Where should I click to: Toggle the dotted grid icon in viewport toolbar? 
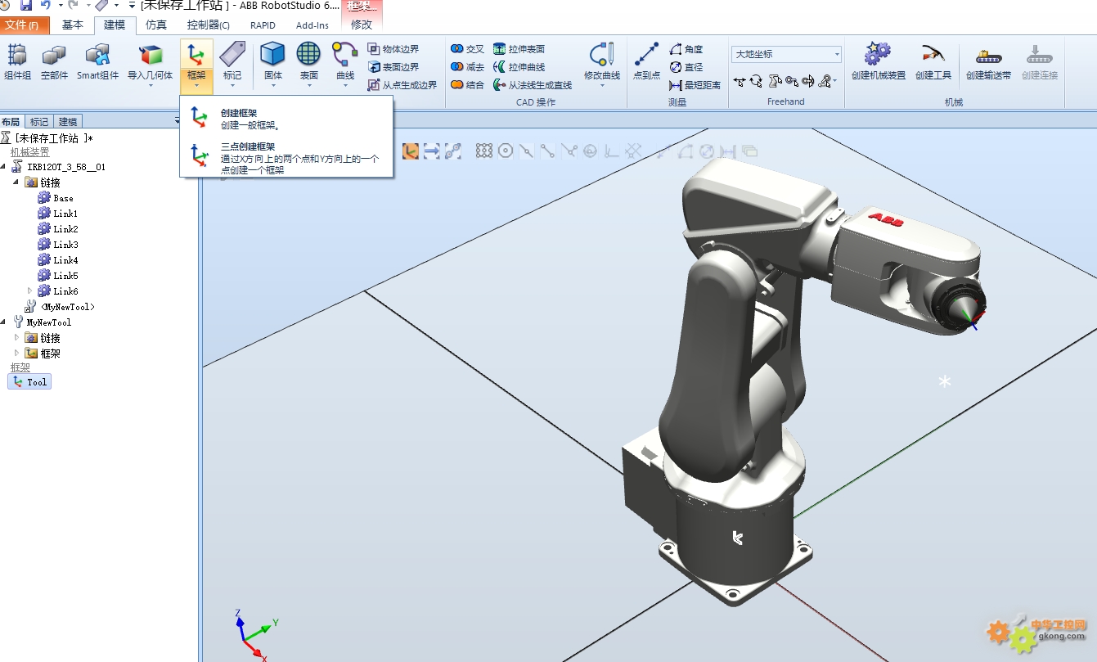(x=484, y=151)
